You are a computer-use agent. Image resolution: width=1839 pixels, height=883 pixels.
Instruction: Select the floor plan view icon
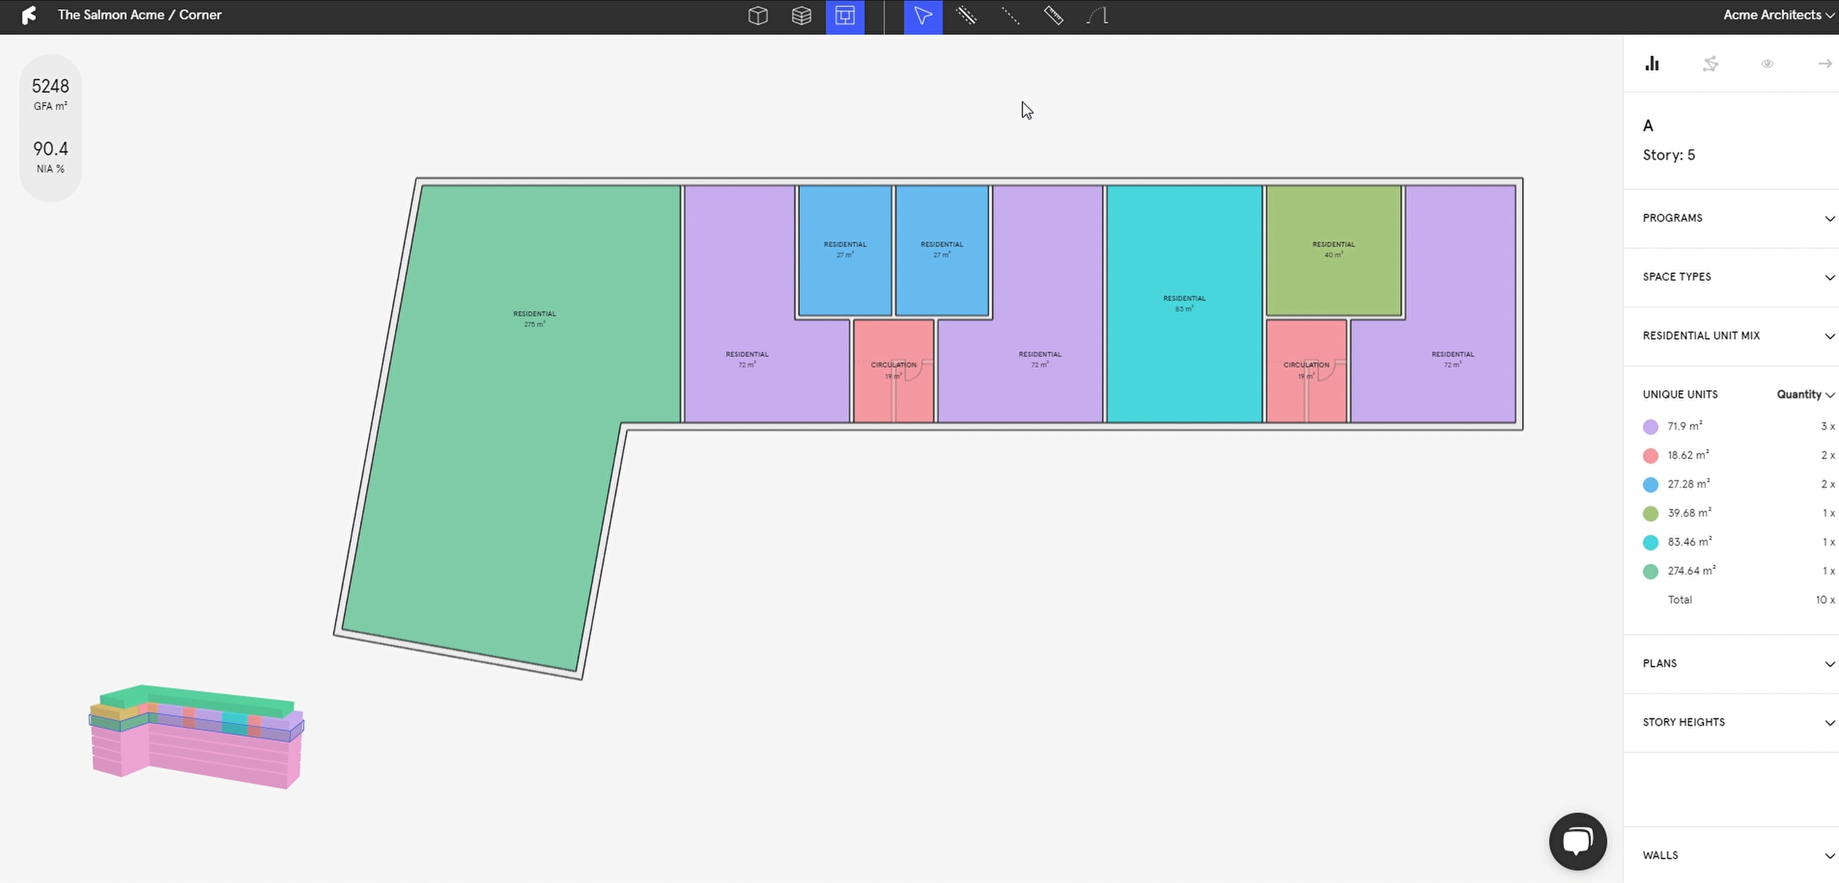coord(844,16)
